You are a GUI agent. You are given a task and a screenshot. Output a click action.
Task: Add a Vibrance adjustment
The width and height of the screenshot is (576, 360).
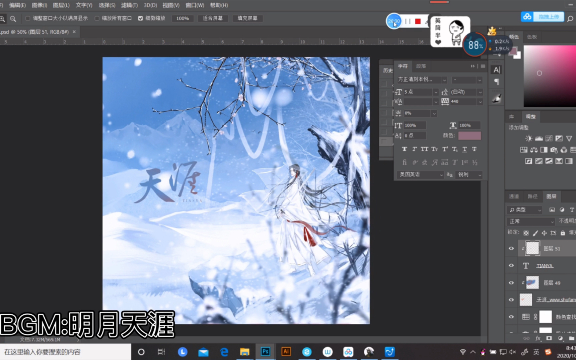[x=569, y=139]
